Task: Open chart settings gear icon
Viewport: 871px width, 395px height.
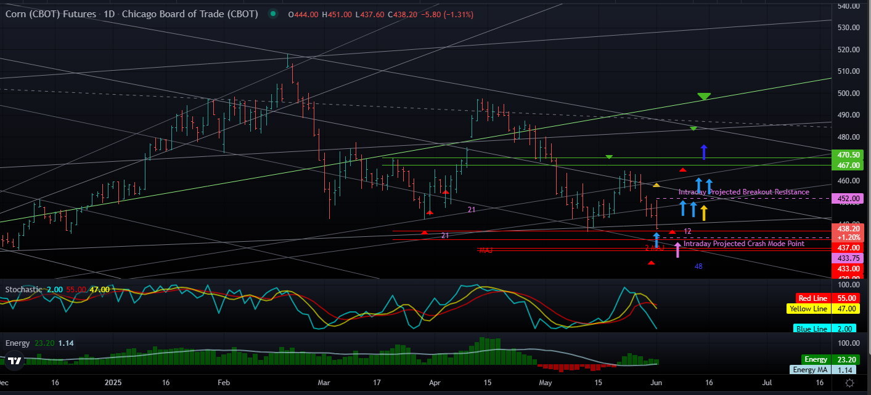Action: pyautogui.click(x=849, y=383)
